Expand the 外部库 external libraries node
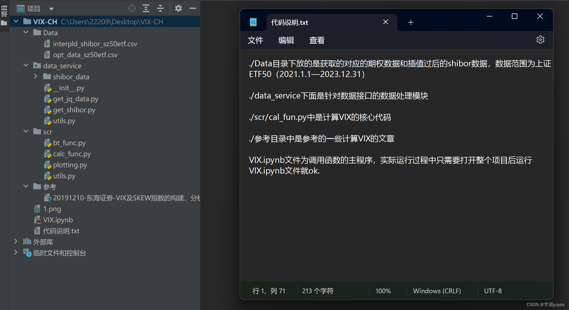Viewport: 569px width, 310px height. 16,242
